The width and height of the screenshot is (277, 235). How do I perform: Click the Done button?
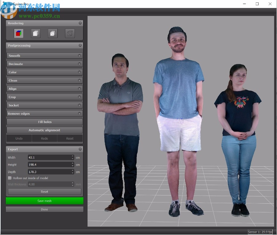(x=44, y=210)
